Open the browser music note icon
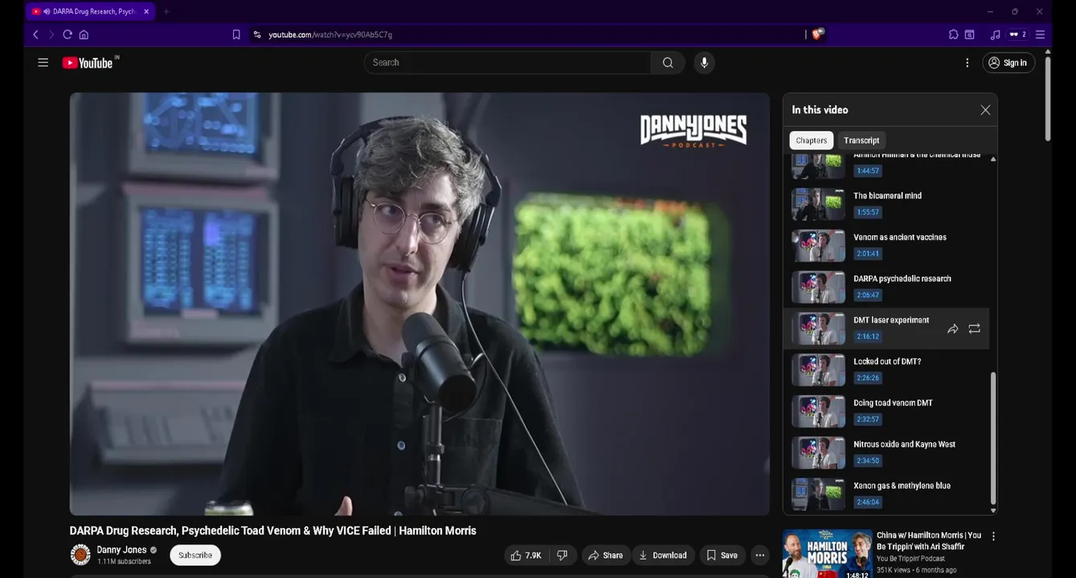Viewport: 1076px width, 578px height. tap(996, 35)
